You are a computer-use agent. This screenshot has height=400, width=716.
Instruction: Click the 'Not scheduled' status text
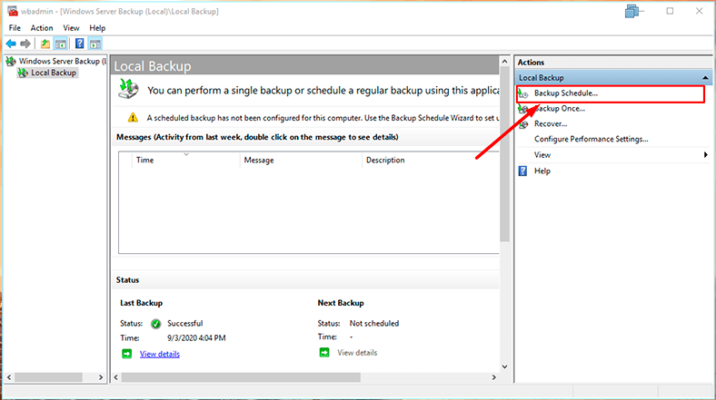point(374,323)
